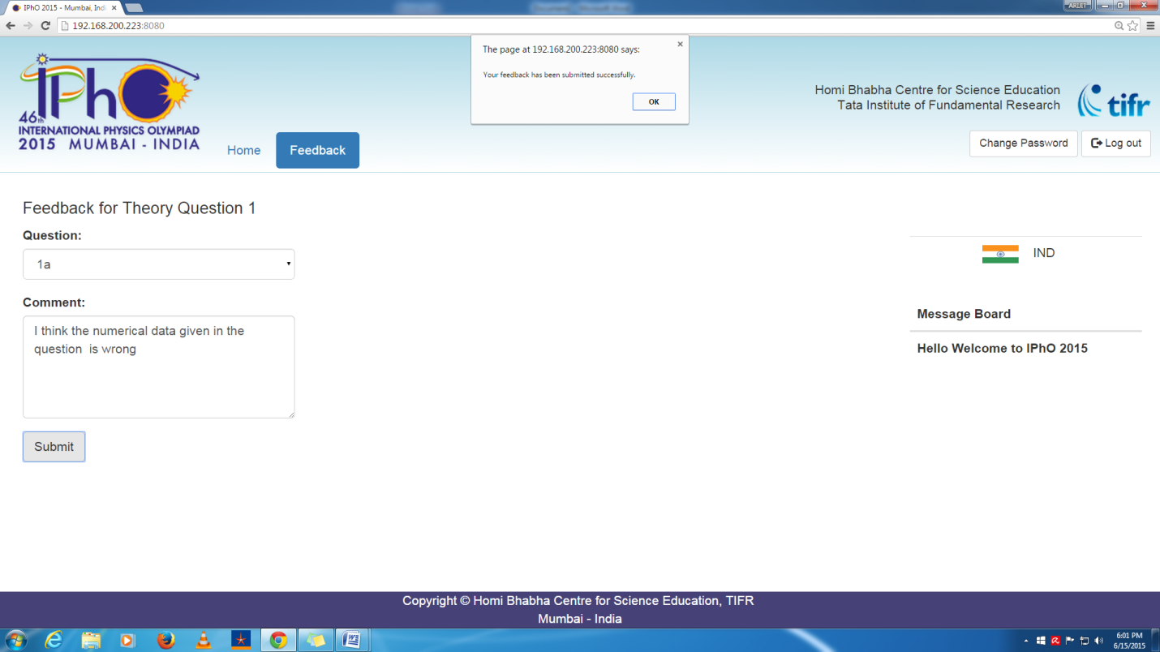Select the IPhO 2015 browser tab
The image size is (1160, 652).
[62, 7]
